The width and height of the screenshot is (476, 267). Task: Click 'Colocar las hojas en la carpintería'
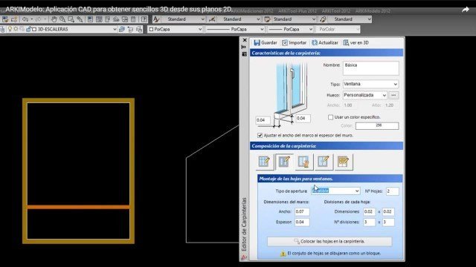329,241
